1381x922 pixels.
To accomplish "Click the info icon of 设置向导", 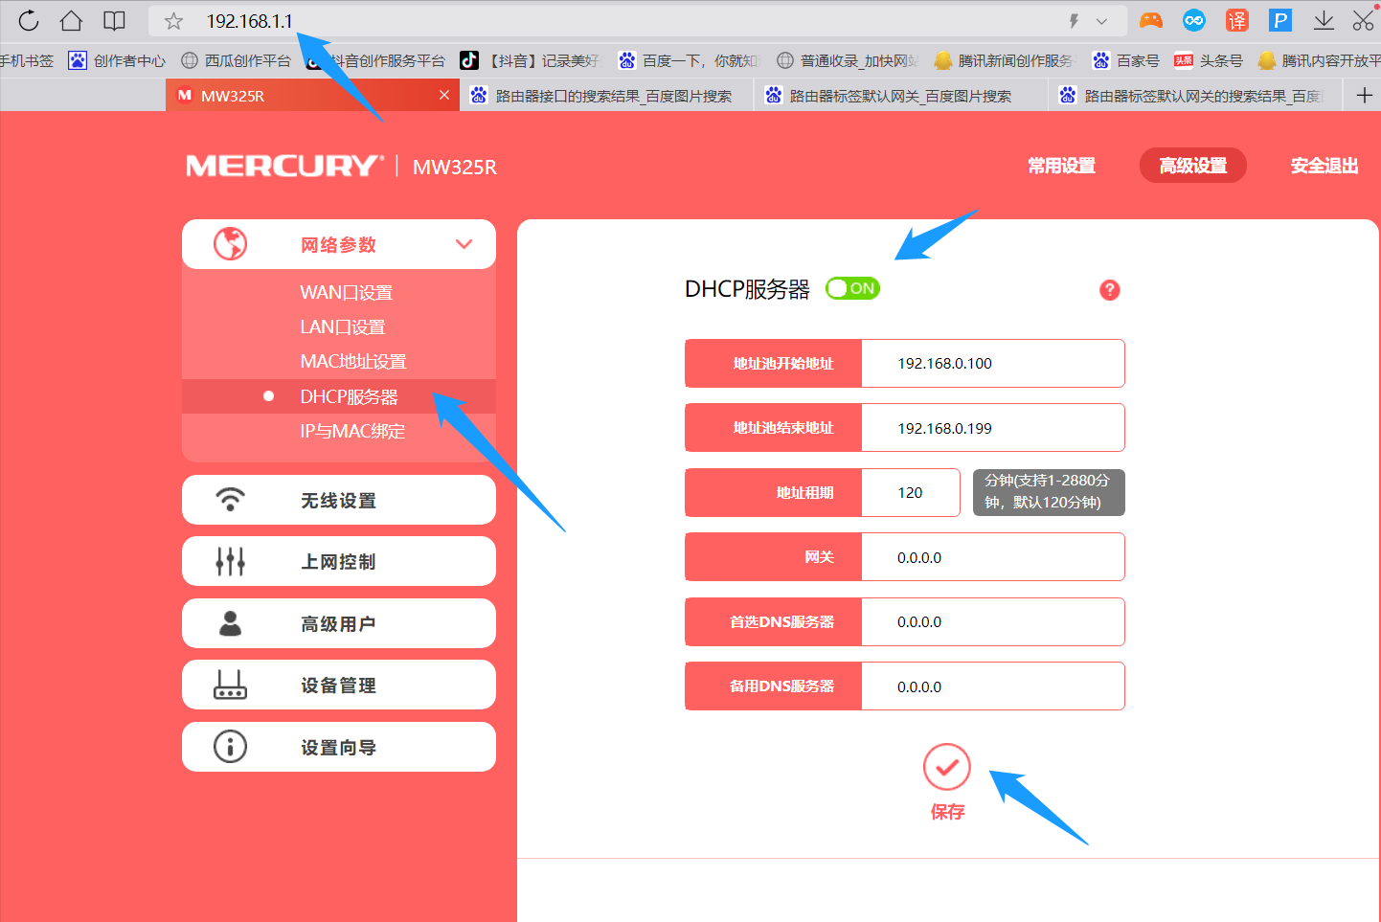I will (230, 747).
